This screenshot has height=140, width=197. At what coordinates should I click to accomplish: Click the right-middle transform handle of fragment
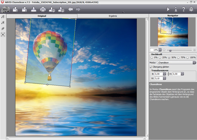pyautogui.click(x=73, y=53)
